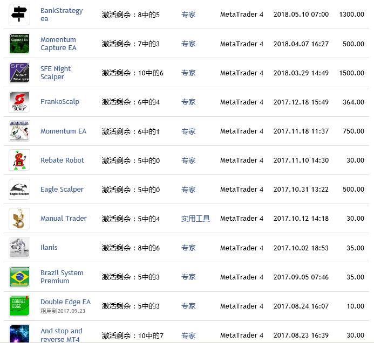Viewport: 374px width, 343px height.
Task: Click the date 2018.04.07 16:27
Action: pyautogui.click(x=301, y=44)
